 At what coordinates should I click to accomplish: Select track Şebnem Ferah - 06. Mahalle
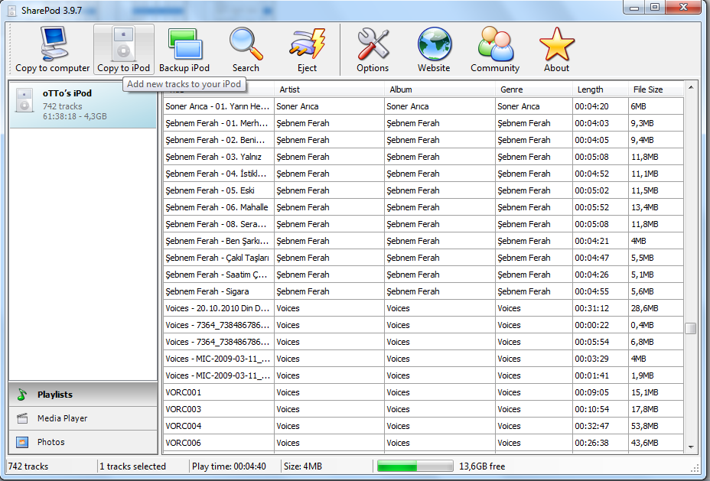(x=423, y=207)
